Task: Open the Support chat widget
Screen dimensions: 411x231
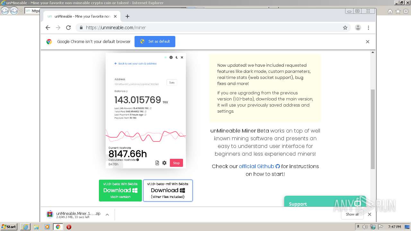Action: (325, 201)
